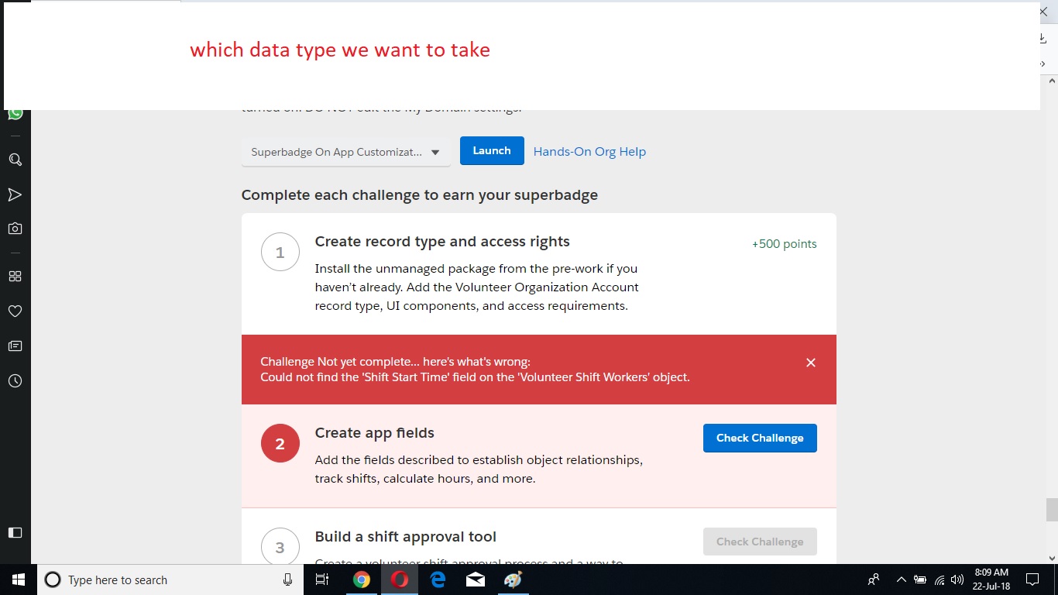The height and width of the screenshot is (595, 1058).
Task: Open the Windows Start menu
Action: point(18,580)
